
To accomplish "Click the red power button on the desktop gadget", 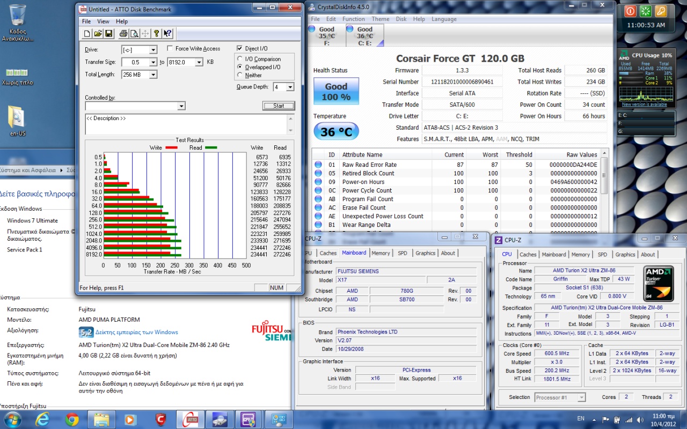I will pyautogui.click(x=631, y=11).
